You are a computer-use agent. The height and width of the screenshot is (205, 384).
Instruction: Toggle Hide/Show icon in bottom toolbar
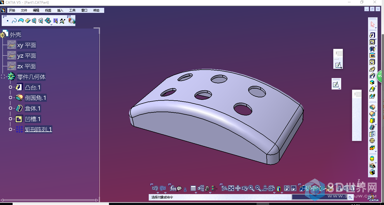point(287,188)
